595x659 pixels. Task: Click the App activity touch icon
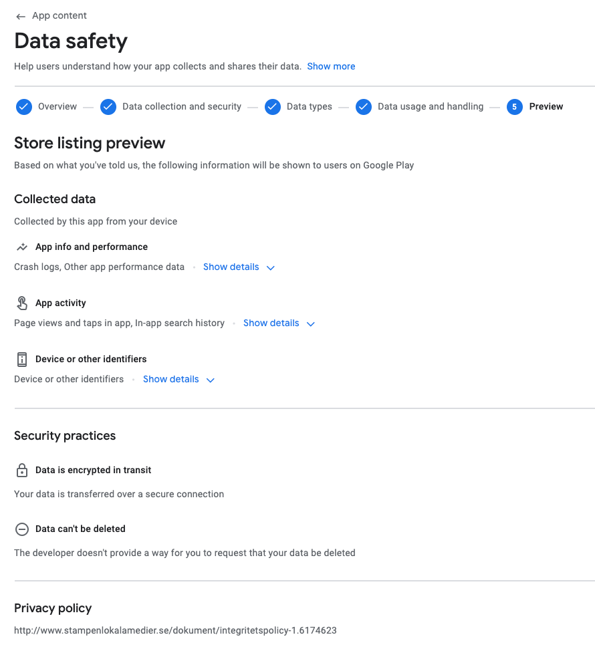(x=22, y=303)
